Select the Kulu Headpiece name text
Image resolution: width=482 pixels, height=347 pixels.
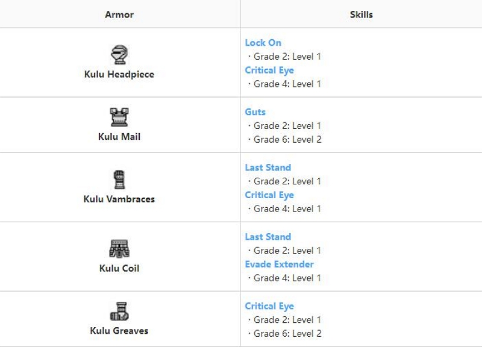(x=119, y=74)
